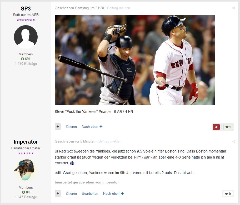Click the plus multiquote button on Imperator's post
The height and width of the screenshot is (205, 240).
tap(58, 193)
